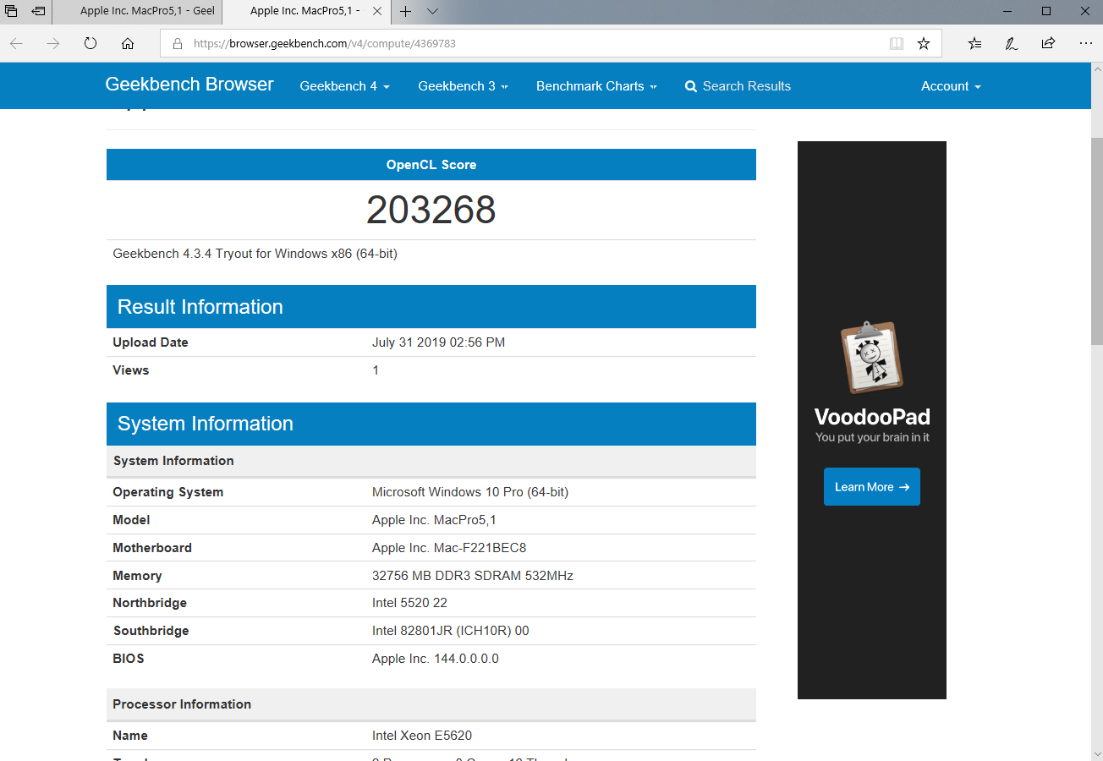Show tab previews chevron
The height and width of the screenshot is (761, 1103).
click(432, 11)
